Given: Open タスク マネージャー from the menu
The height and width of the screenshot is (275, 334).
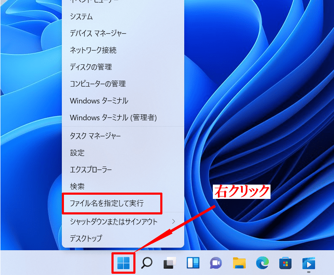Looking at the screenshot, I should [x=95, y=136].
